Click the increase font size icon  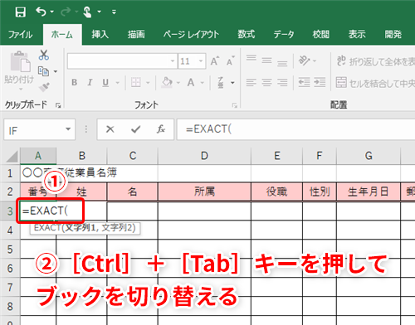[215, 61]
